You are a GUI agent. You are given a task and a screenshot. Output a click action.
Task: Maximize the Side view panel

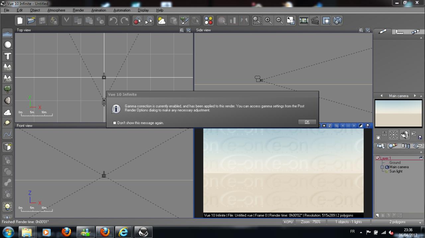pos(368,30)
